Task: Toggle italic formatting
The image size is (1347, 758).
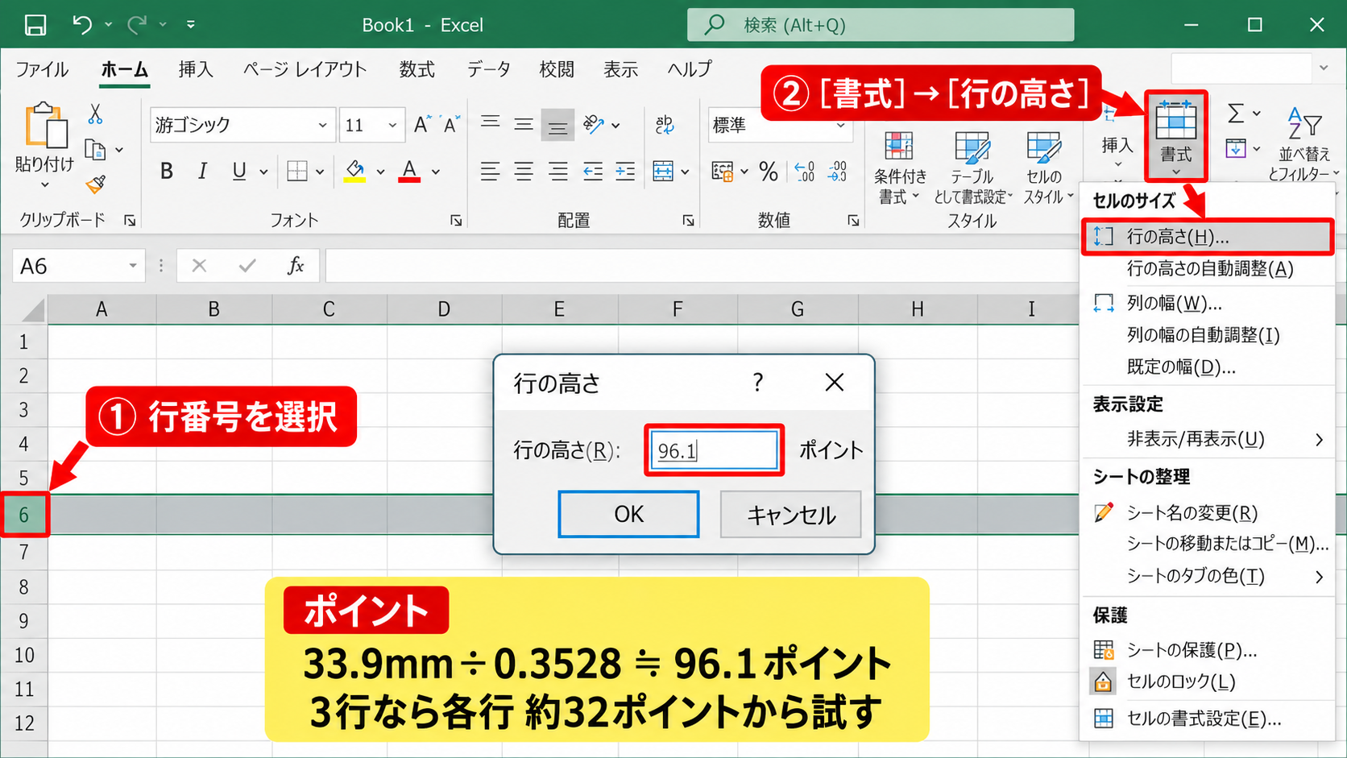Action: pos(202,171)
